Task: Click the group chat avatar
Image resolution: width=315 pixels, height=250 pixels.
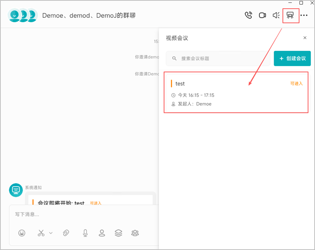Action: point(23,15)
